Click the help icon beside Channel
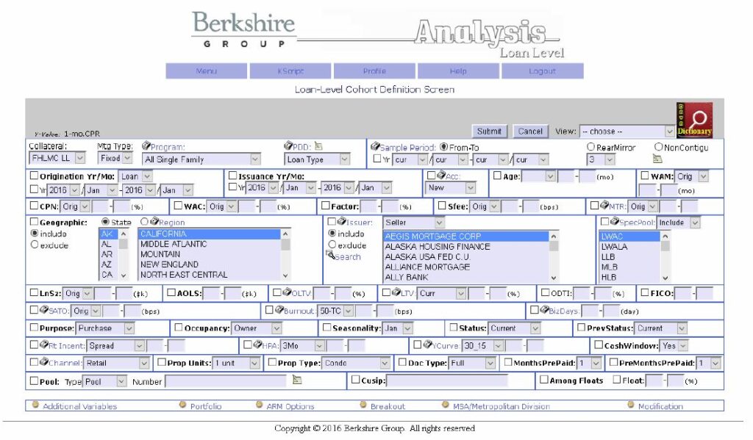Screen dimensions: 753x440 (x=43, y=361)
